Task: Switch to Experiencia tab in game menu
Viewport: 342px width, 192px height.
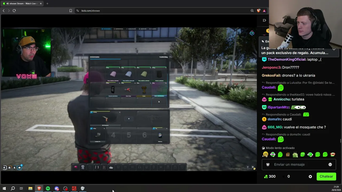Action: point(118,29)
